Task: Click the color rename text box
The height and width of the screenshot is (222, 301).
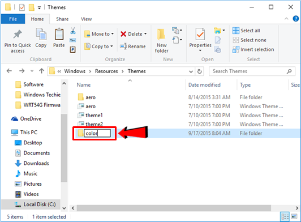Action: [x=97, y=133]
